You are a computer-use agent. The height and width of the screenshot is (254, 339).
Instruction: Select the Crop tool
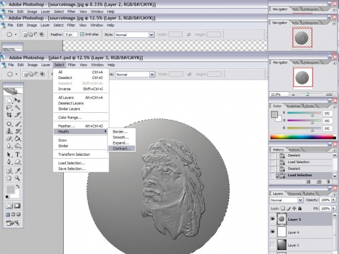[x=9, y=115]
